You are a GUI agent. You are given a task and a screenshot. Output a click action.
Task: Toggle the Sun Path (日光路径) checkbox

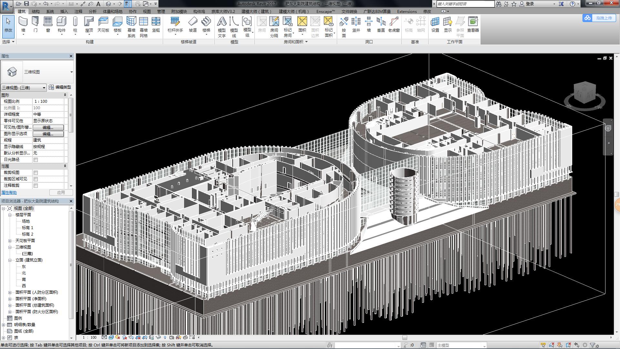click(36, 160)
